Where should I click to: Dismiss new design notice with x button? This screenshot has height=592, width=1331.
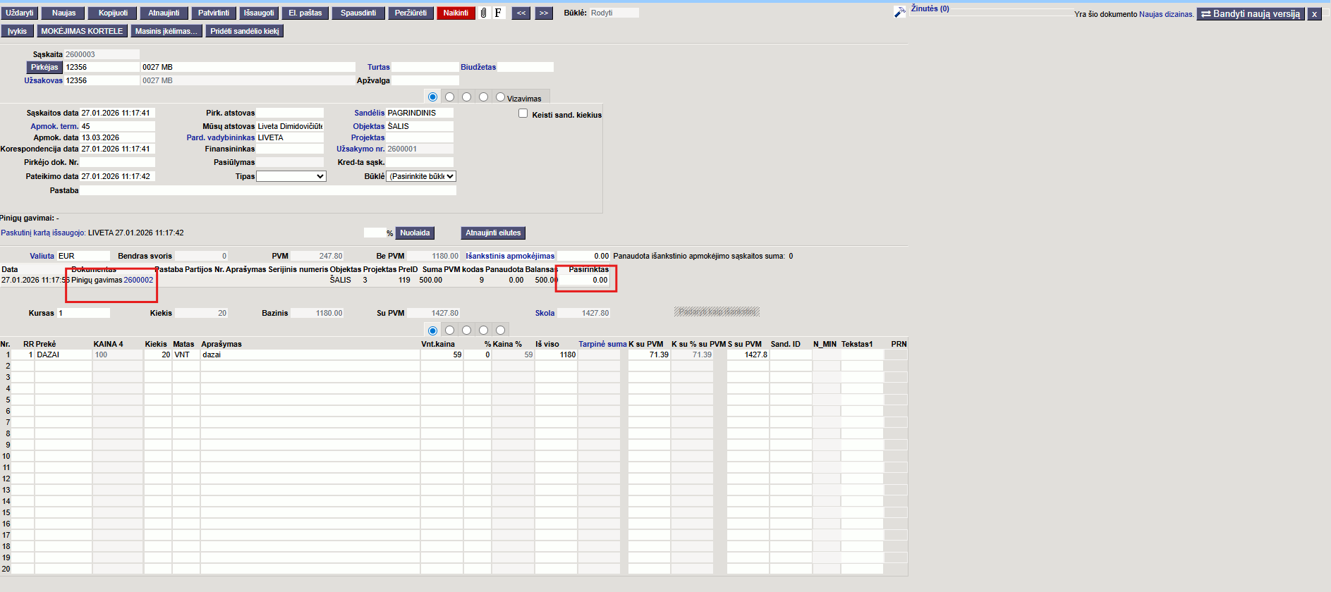click(1314, 14)
